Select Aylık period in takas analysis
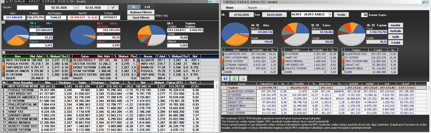The width and height of the screenshot is (431, 133). click(x=395, y=37)
